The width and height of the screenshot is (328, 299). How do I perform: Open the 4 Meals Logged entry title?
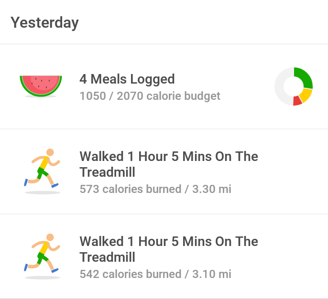pyautogui.click(x=127, y=79)
